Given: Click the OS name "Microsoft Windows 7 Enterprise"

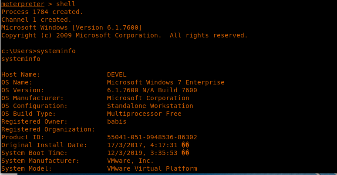Looking at the screenshot, I should pos(165,82).
